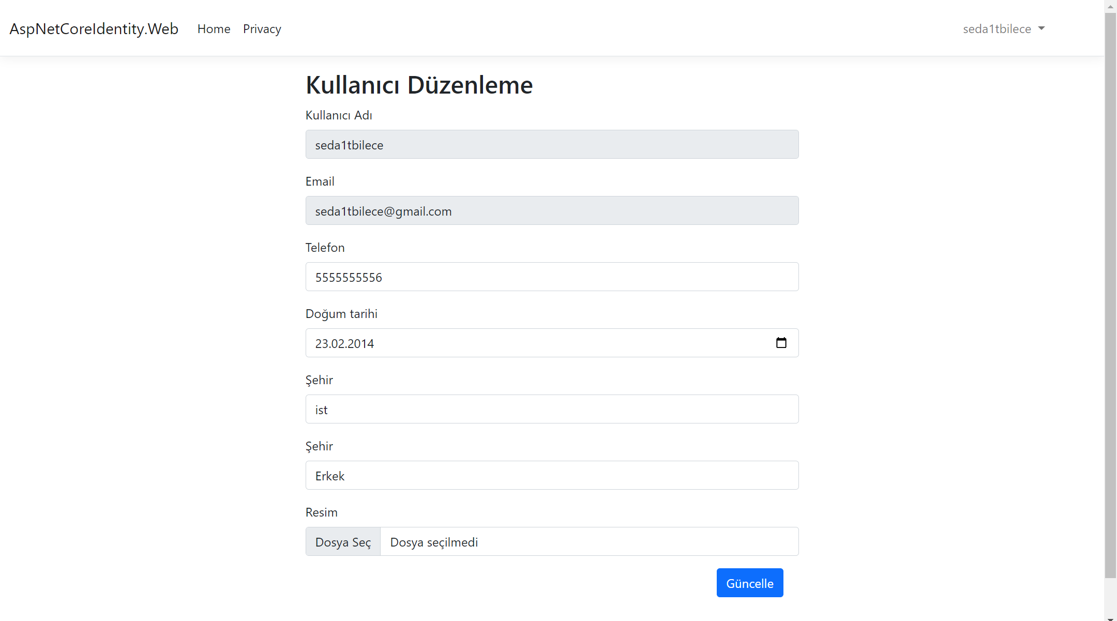Click the Güncelle button

pos(750,583)
